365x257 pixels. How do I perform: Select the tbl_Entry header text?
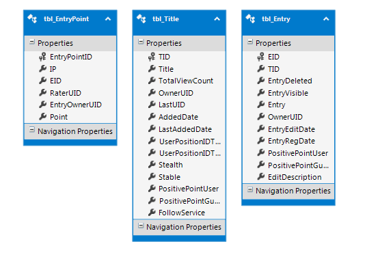pyautogui.click(x=276, y=19)
